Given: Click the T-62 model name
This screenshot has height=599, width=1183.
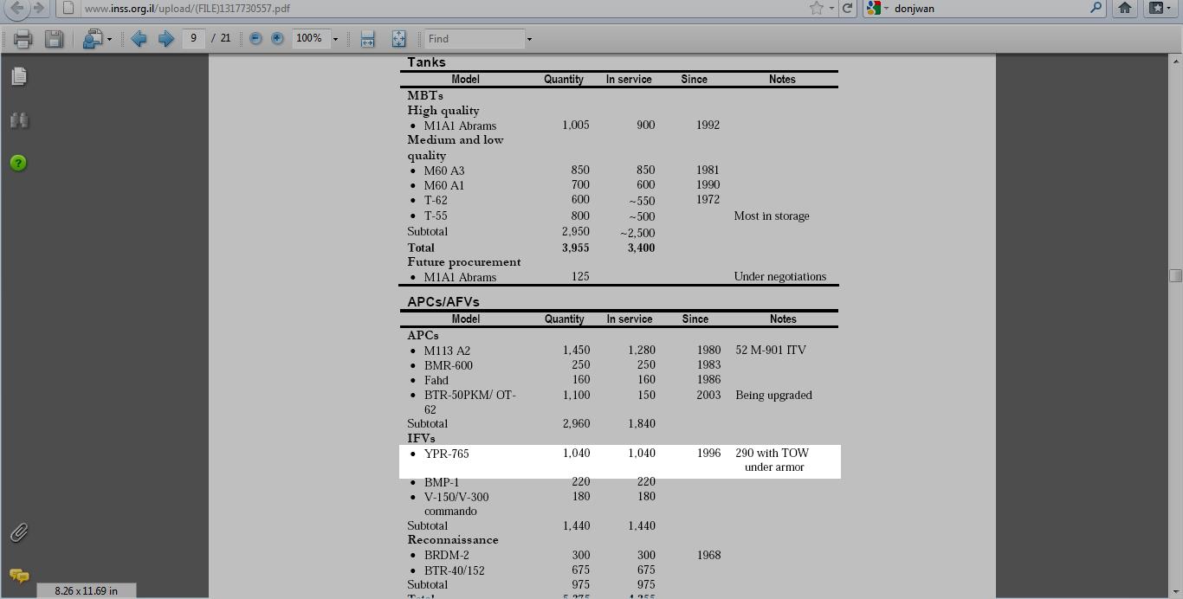Looking at the screenshot, I should 436,201.
